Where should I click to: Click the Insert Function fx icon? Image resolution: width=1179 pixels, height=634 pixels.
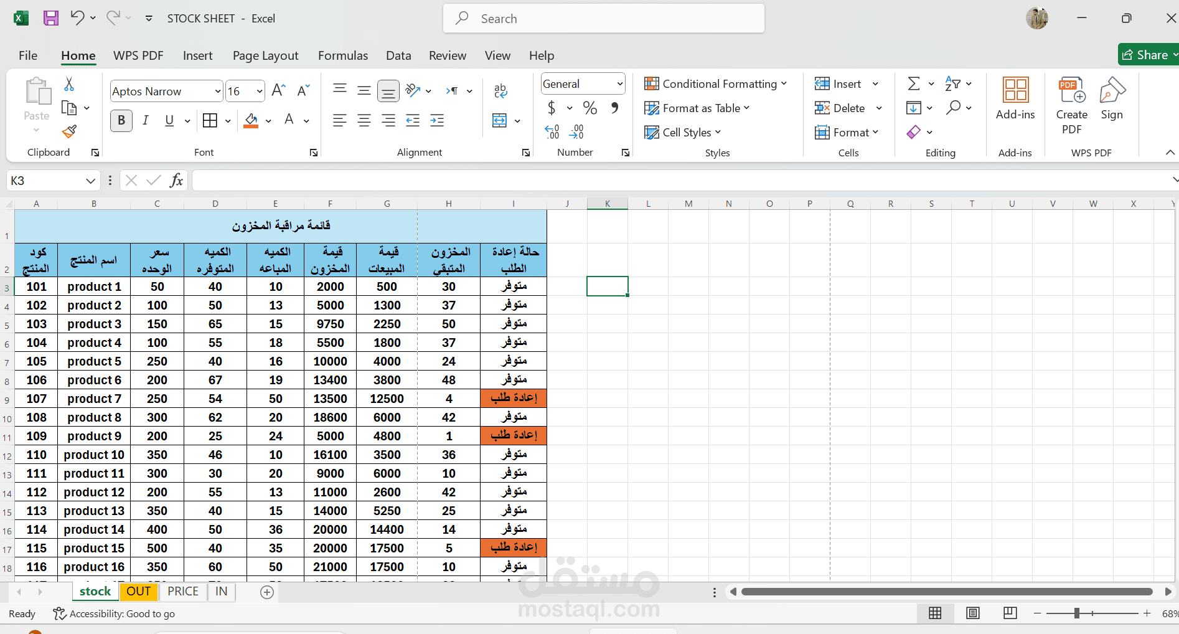click(176, 181)
